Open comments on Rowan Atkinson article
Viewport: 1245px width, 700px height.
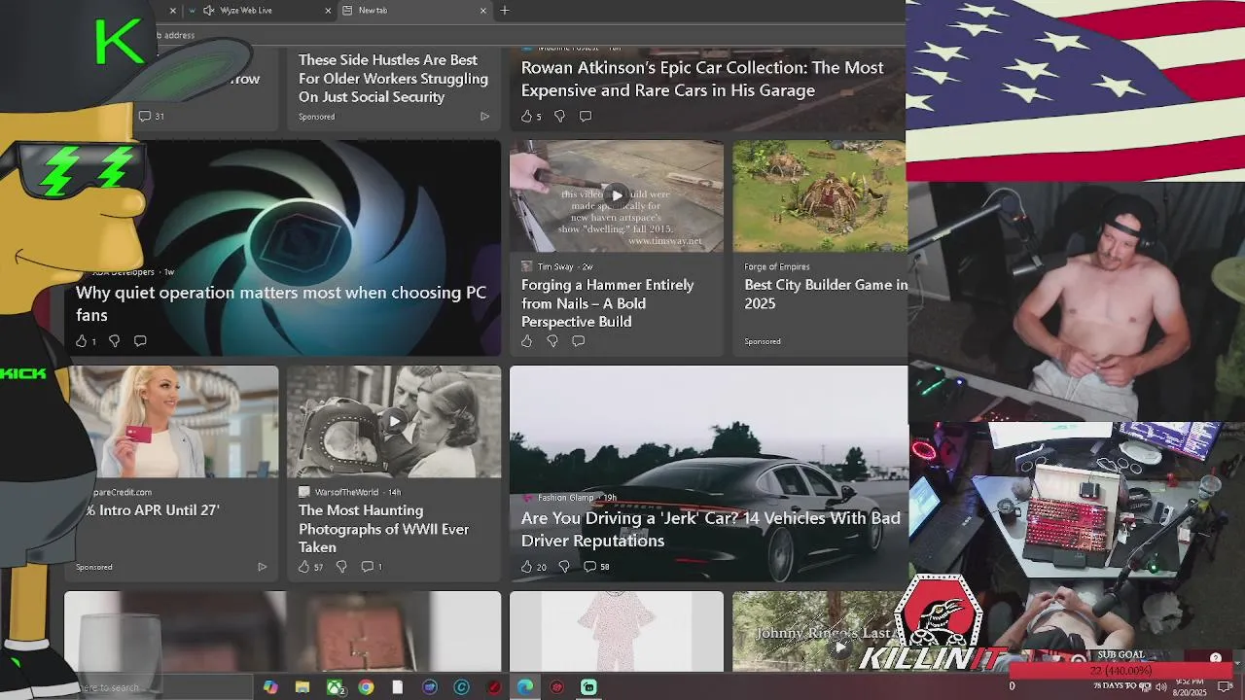(586, 116)
